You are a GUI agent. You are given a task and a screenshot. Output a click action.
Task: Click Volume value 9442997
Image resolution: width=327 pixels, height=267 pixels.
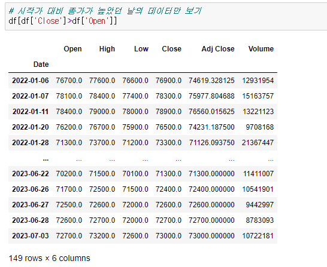[260, 205]
